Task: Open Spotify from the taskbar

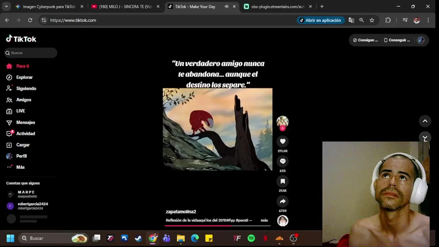Action: [x=251, y=238]
